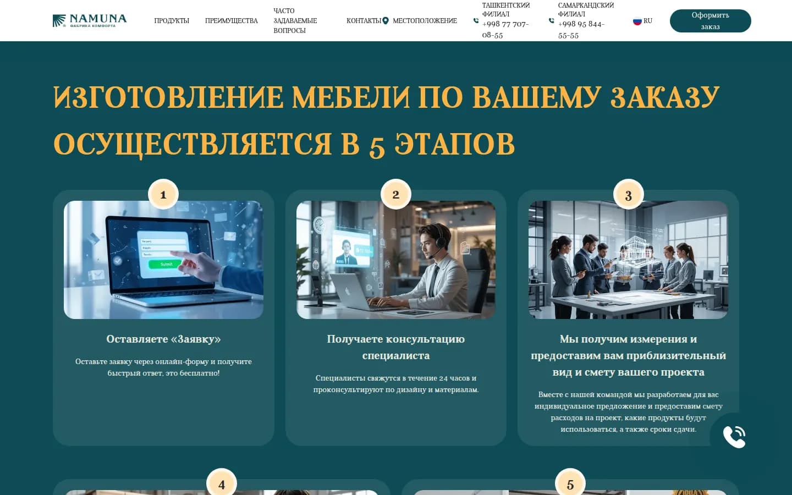Screen dimensions: 792x495
Task: Click the consultant image in step 2
Action: 396,260
